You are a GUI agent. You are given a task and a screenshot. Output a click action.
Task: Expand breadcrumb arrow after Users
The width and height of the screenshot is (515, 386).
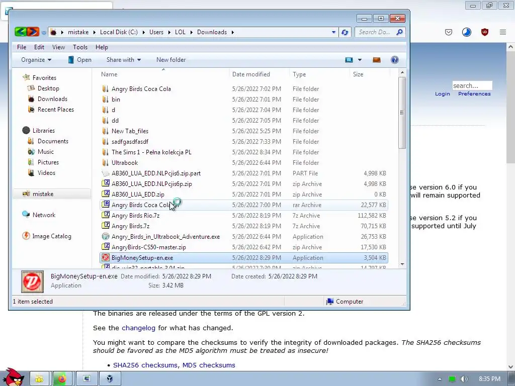click(169, 32)
